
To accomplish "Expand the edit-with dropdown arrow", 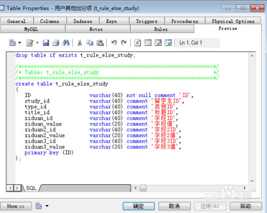I will point(37,43).
